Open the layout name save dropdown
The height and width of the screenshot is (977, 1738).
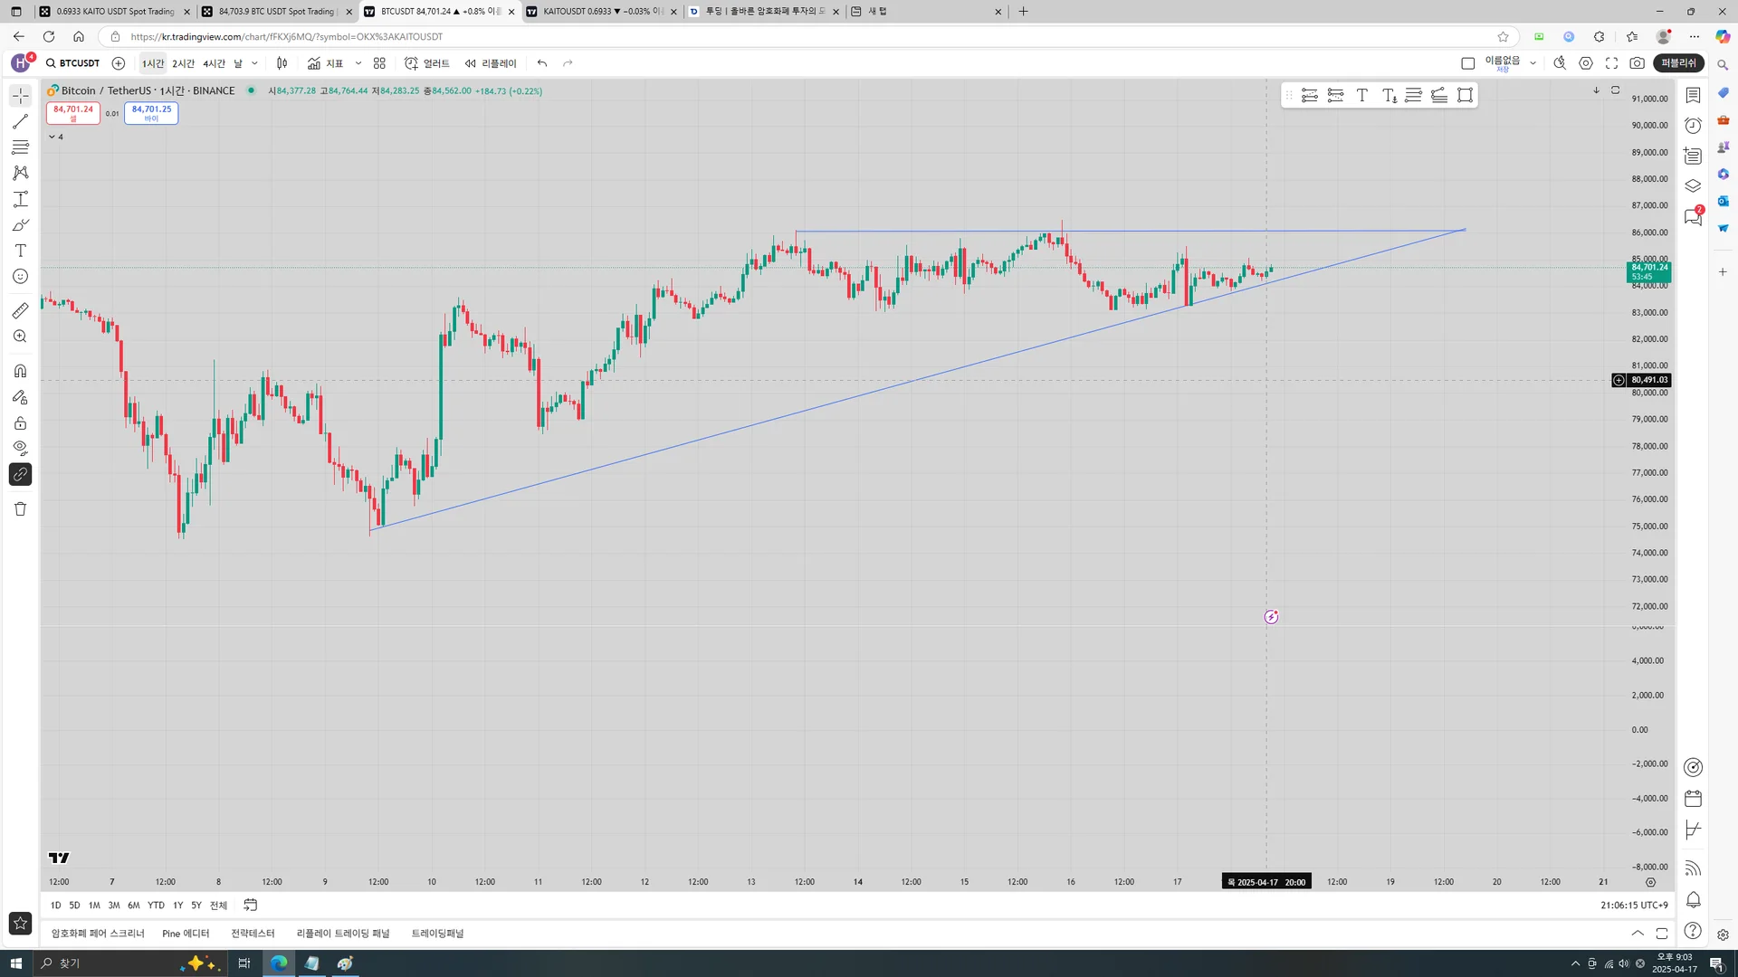click(1533, 63)
